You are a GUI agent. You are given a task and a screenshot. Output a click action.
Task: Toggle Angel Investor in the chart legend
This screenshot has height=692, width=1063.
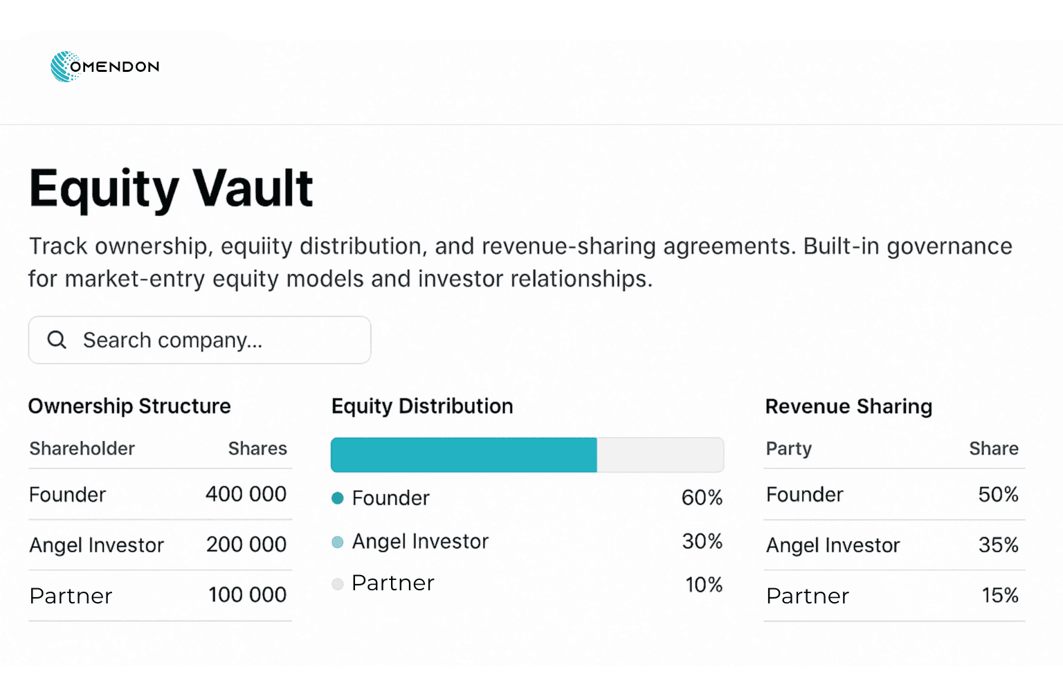tap(337, 542)
